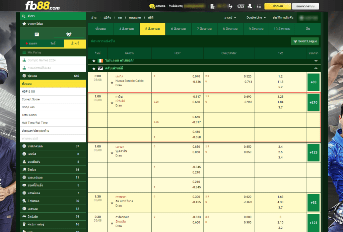The image size is (343, 232).
Task: Click the handball icon in sidebar
Action: 24,193
